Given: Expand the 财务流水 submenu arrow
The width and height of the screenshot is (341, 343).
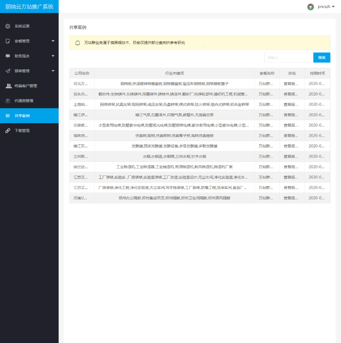Looking at the screenshot, I should click(x=53, y=56).
